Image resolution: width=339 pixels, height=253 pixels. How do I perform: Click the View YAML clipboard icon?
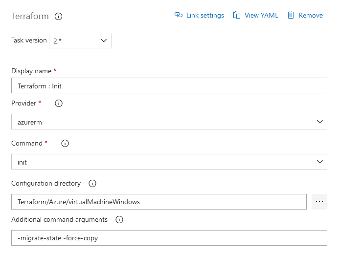237,15
